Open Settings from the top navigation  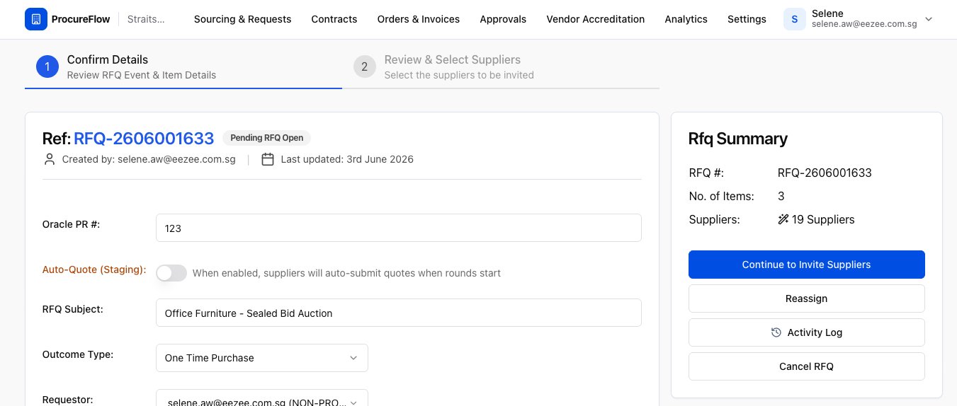[747, 19]
